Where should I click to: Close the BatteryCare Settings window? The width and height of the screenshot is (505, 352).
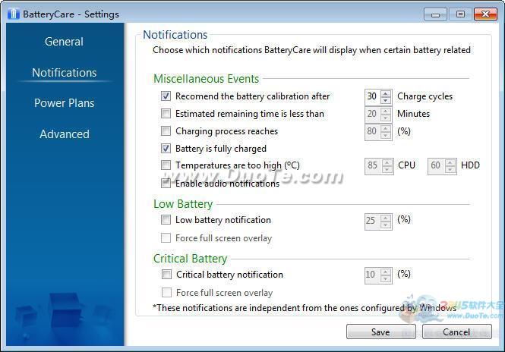point(485,14)
